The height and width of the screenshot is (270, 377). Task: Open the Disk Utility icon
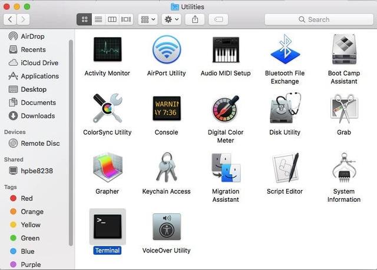click(285, 109)
